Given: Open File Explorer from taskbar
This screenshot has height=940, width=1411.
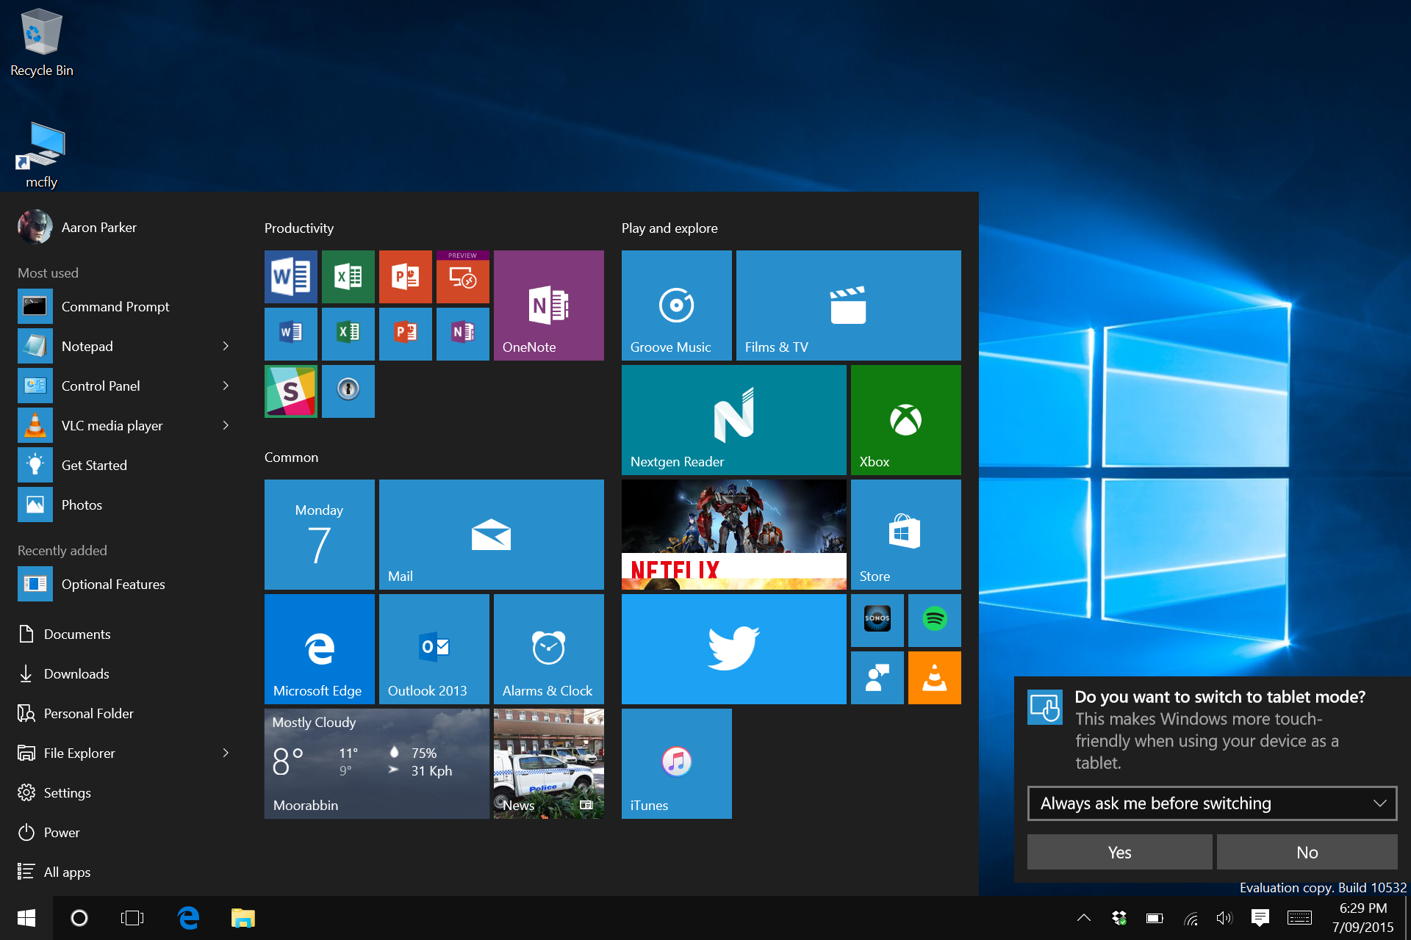Looking at the screenshot, I should click(x=243, y=918).
